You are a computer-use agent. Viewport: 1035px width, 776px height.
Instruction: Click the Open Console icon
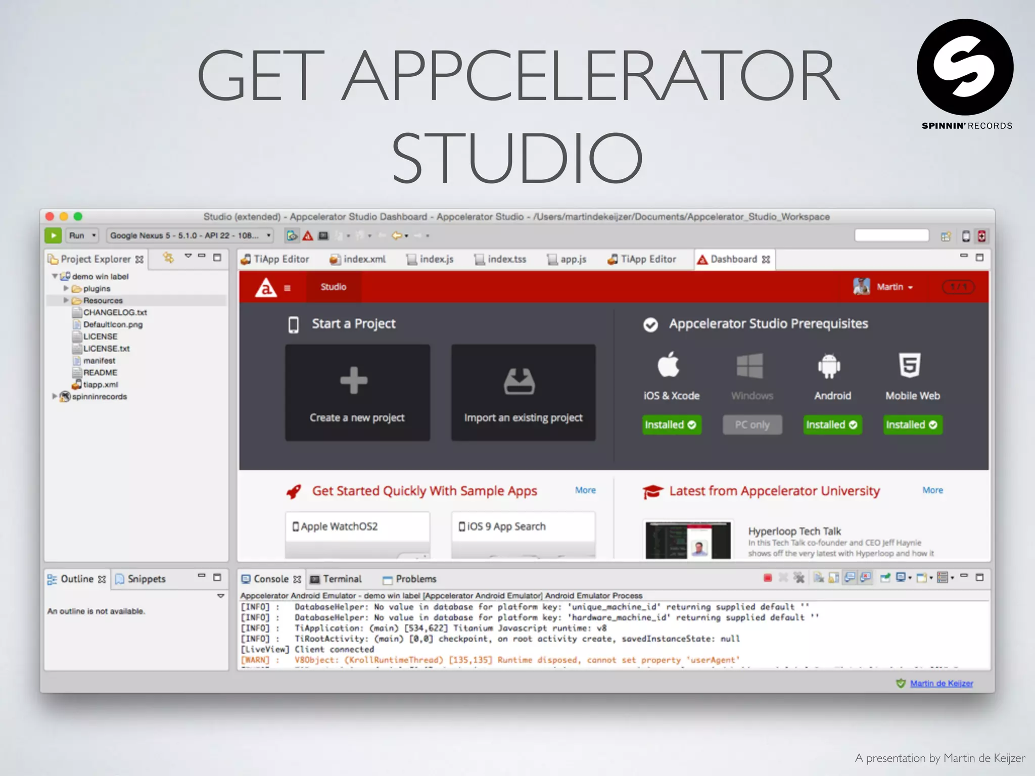coord(922,577)
